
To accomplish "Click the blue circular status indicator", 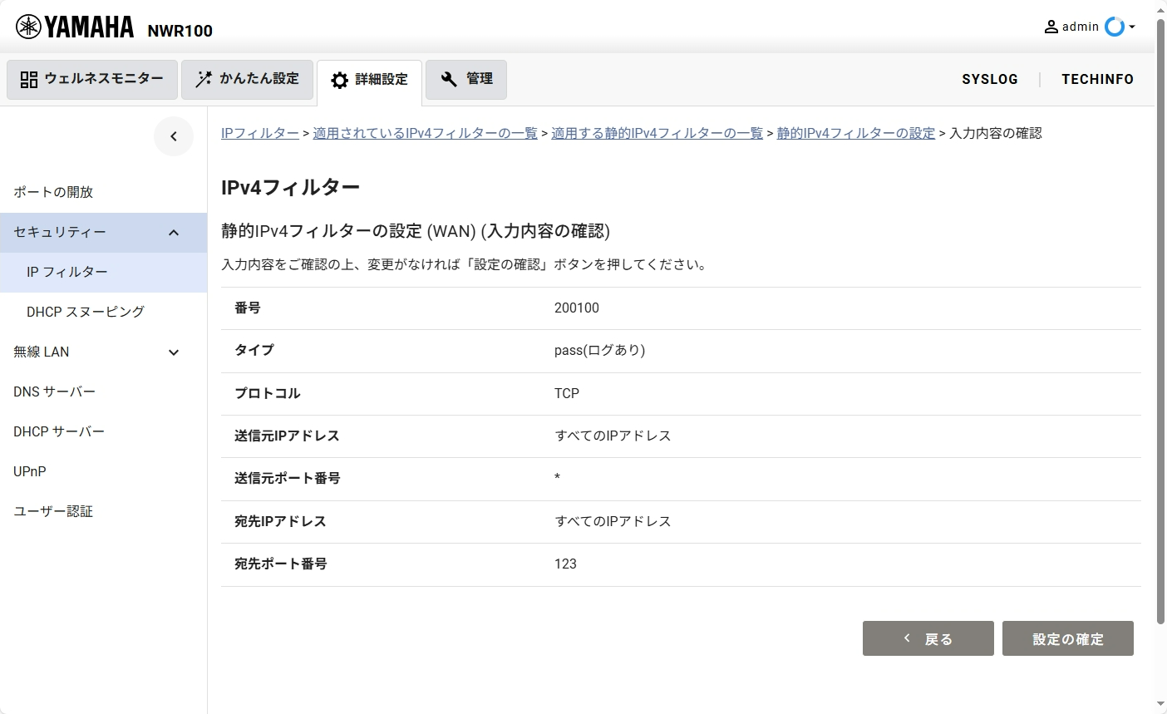I will pyautogui.click(x=1114, y=27).
